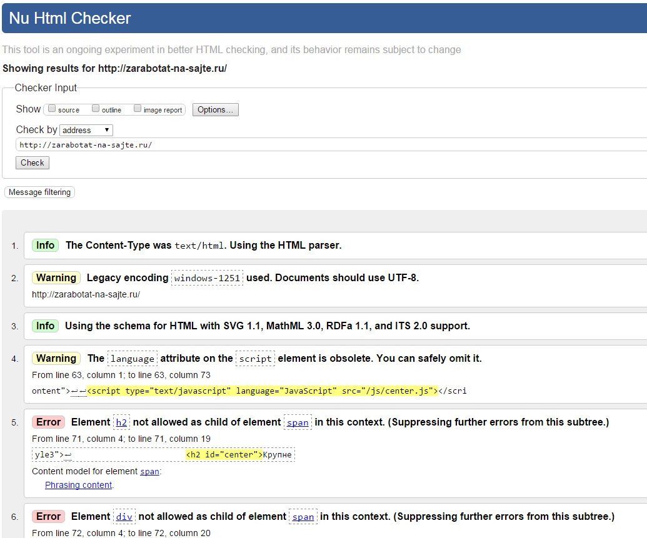Follow the div element link in error 6
Image resolution: width=647 pixels, height=538 pixels.
click(x=124, y=517)
